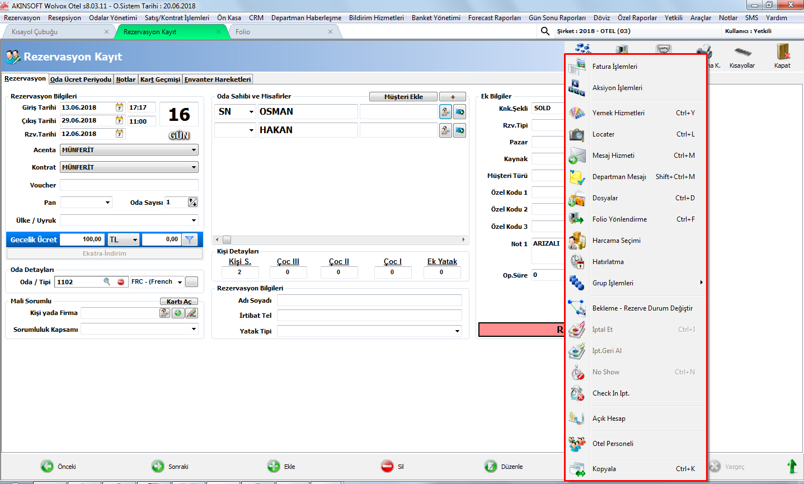The height and width of the screenshot is (484, 804).
Task: Click the guest card icon in HAKAN row
Action: [x=445, y=130]
